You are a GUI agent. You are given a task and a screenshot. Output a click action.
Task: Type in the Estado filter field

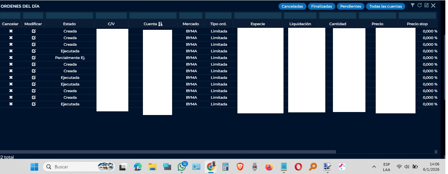pos(69,16)
